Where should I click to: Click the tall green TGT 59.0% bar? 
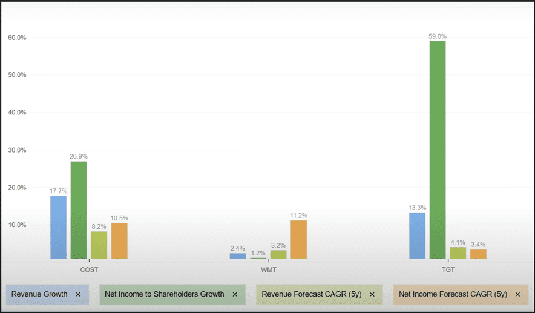pos(438,150)
